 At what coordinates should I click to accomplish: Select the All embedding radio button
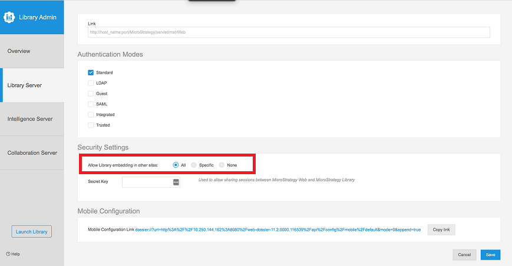176,165
